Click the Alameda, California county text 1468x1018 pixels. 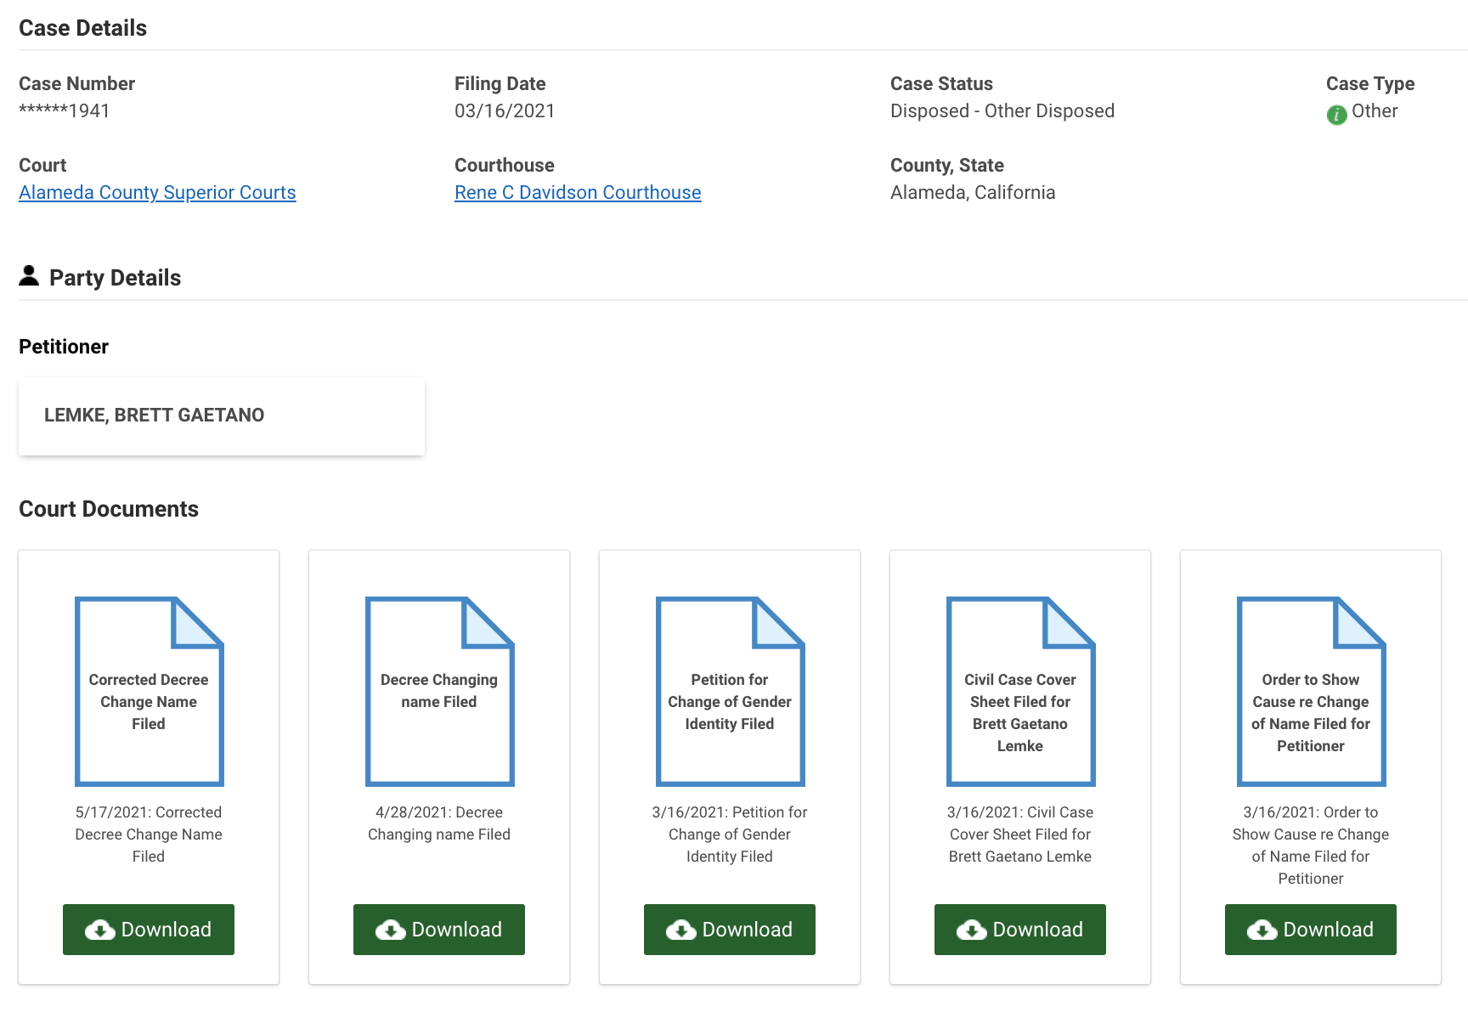click(x=973, y=193)
